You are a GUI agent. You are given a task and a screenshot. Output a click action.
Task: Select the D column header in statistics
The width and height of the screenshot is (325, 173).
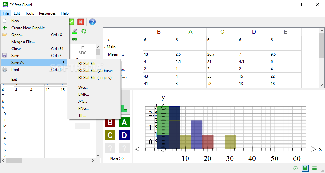254,32
